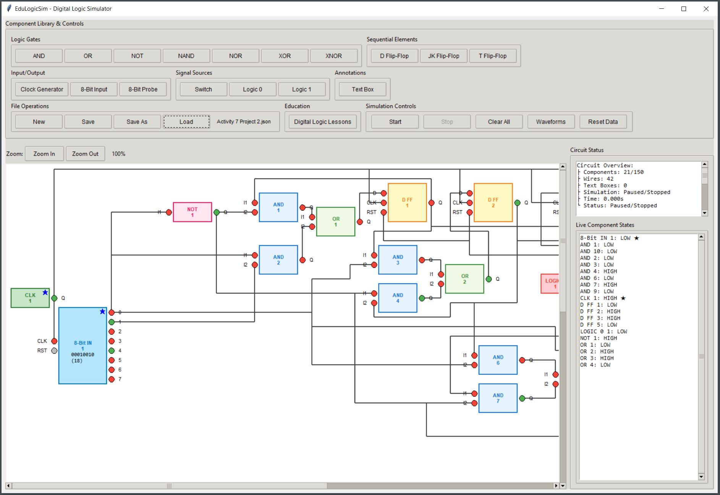Toggle bit 5 output of 8-Bit IN
This screenshot has width=720, height=495.
click(112, 360)
